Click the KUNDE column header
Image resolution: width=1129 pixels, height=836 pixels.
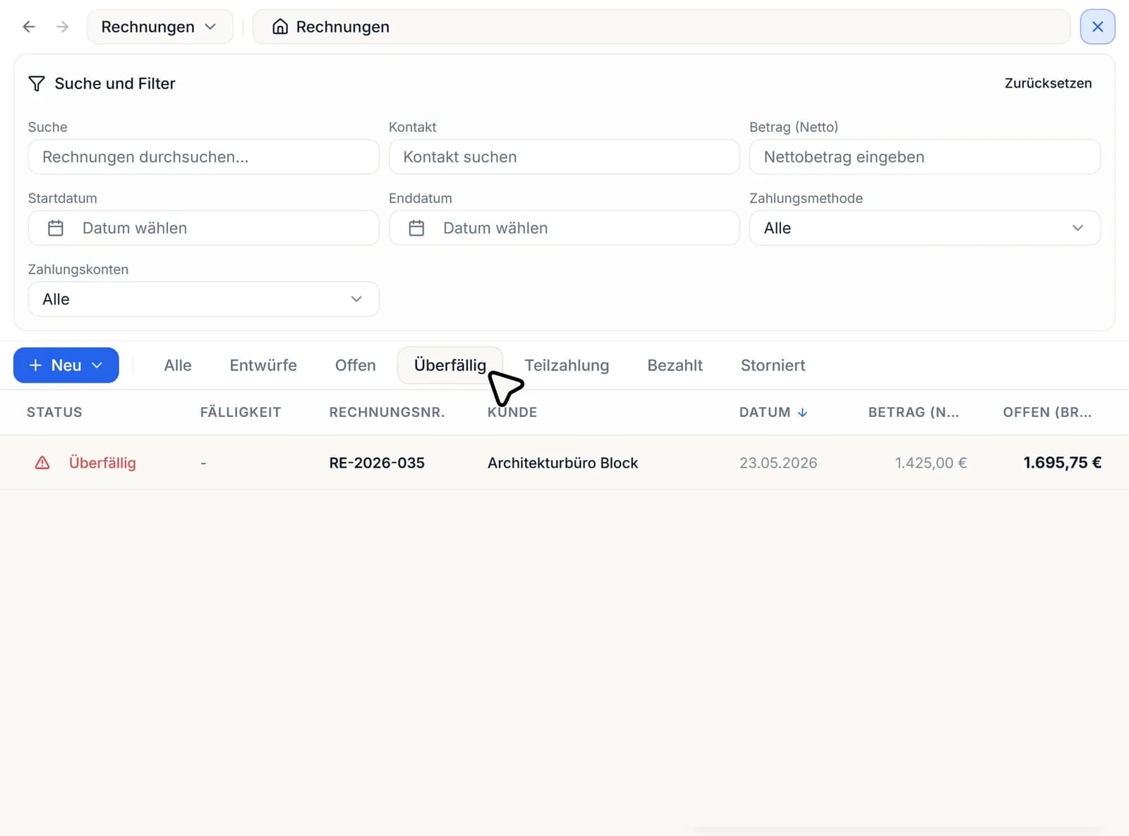point(512,413)
